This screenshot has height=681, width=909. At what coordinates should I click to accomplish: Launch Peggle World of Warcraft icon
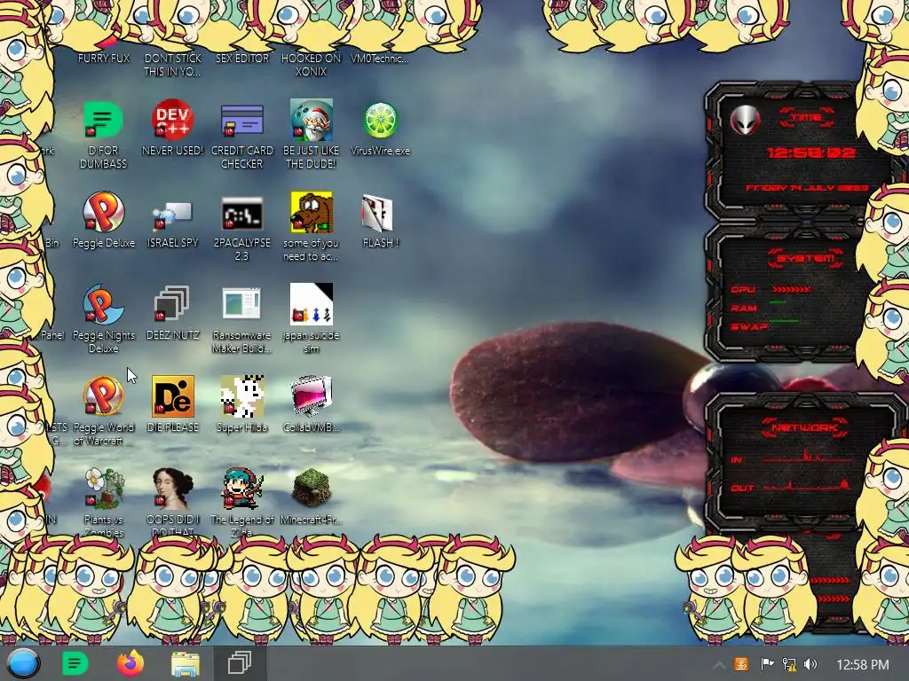[103, 396]
